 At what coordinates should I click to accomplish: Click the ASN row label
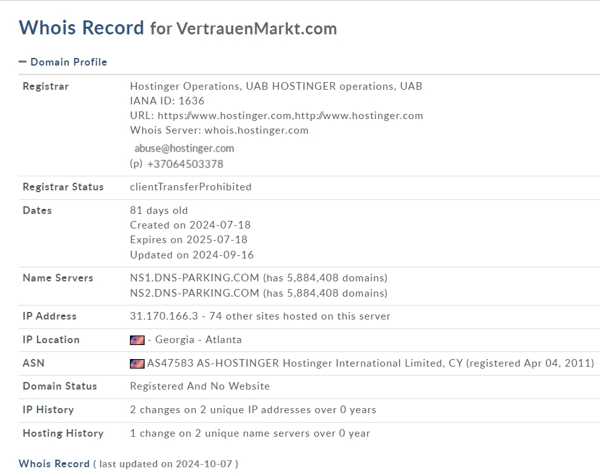33,364
